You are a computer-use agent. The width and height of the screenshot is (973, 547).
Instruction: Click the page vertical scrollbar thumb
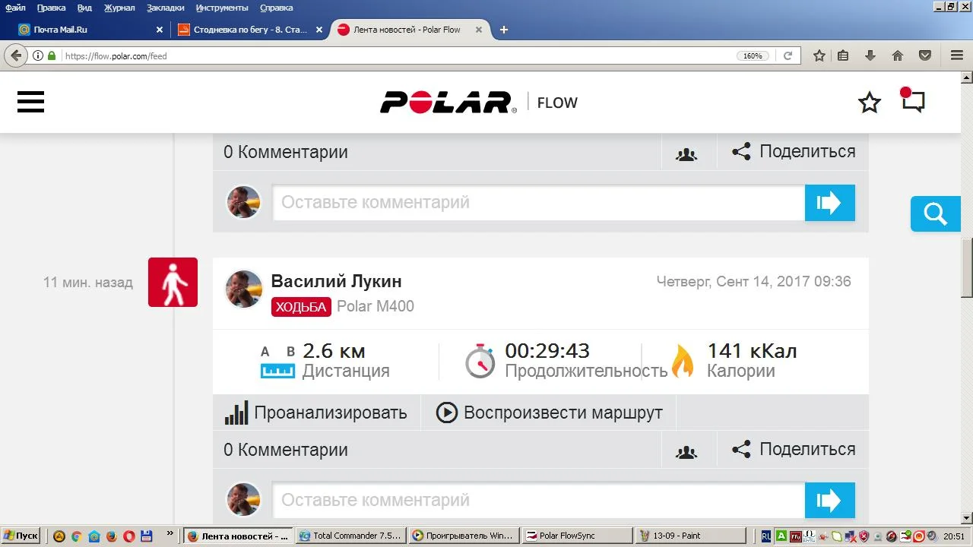click(x=967, y=267)
